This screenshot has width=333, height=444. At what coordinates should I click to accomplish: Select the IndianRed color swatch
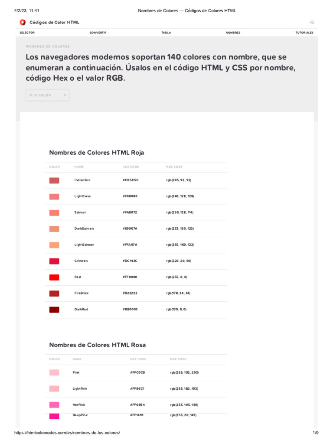coord(54,180)
